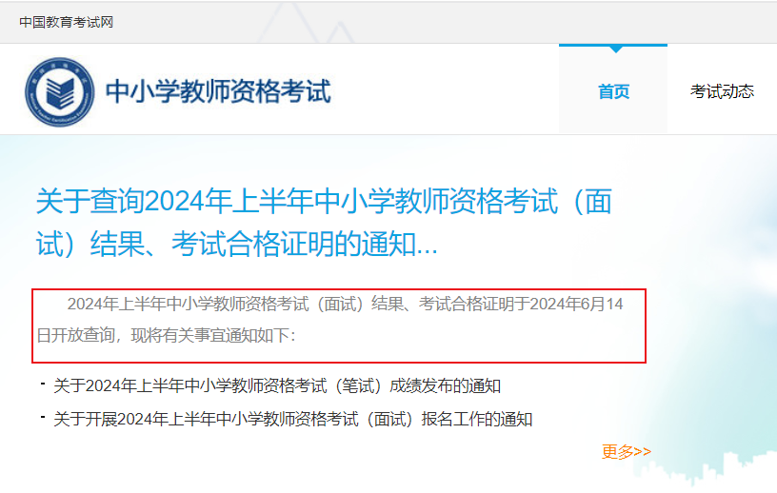Open 面试 报名工作的通知 news item
The width and height of the screenshot is (777, 493).
(x=293, y=419)
